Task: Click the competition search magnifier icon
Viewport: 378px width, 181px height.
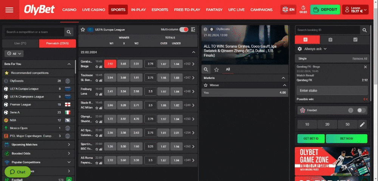Action: [x=68, y=32]
